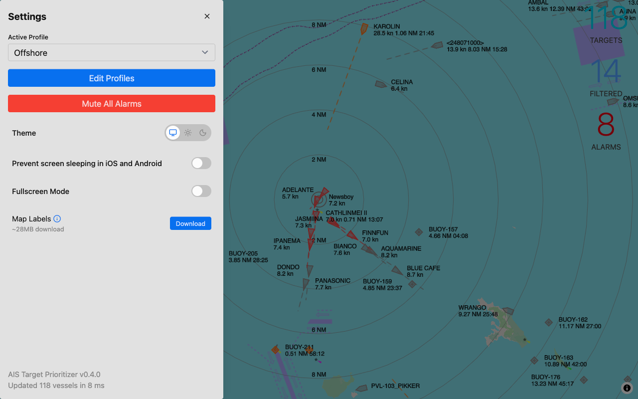Select the WRANGO vessel icon
Screen dimensions: 638x399
point(507,311)
